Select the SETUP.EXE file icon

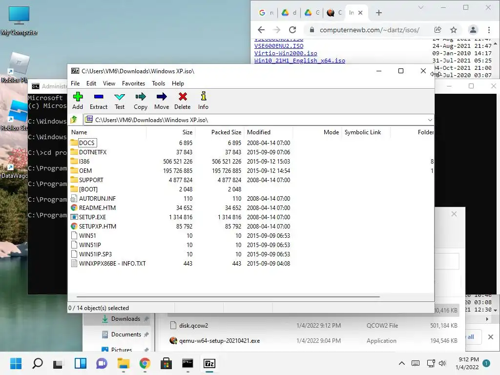tap(74, 217)
